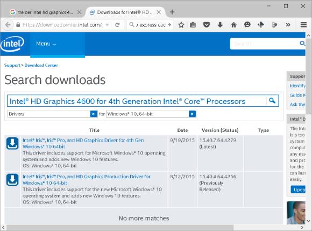Click version 15.40.4.64.4256 text

[218, 177]
